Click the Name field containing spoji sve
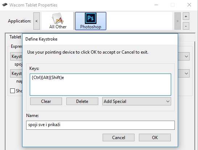The width and height of the screenshot is (198, 150). [x=100, y=125]
